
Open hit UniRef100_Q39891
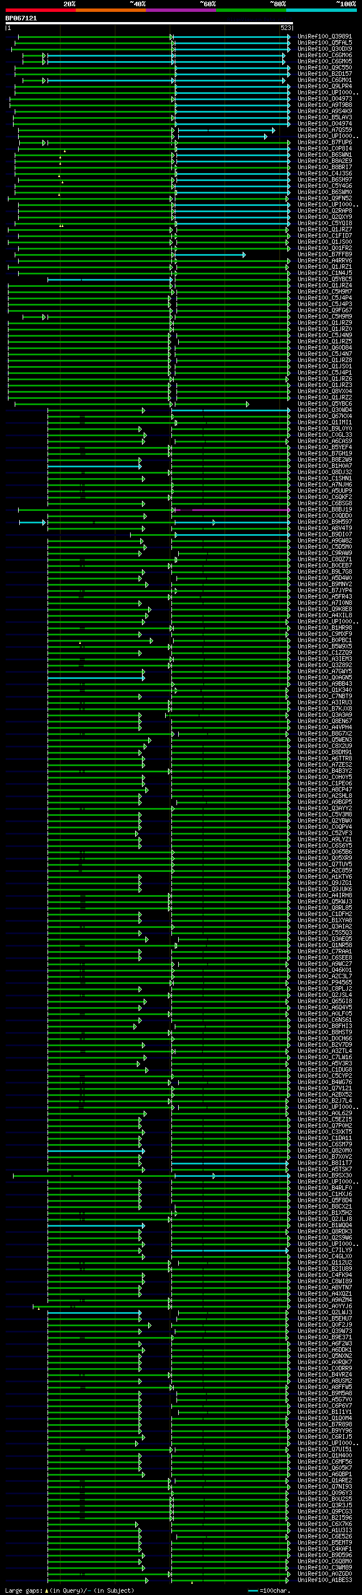click(x=325, y=37)
